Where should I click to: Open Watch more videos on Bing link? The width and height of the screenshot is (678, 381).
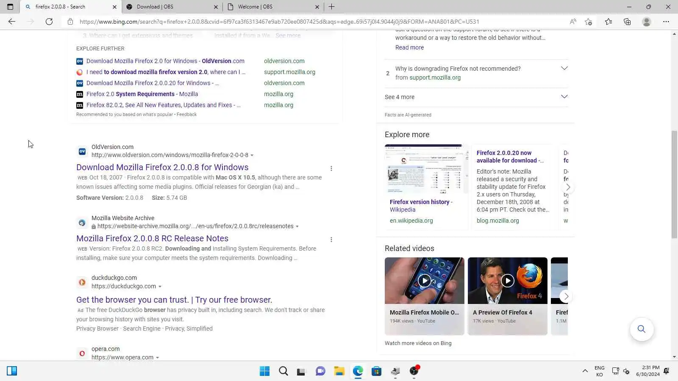click(x=418, y=343)
